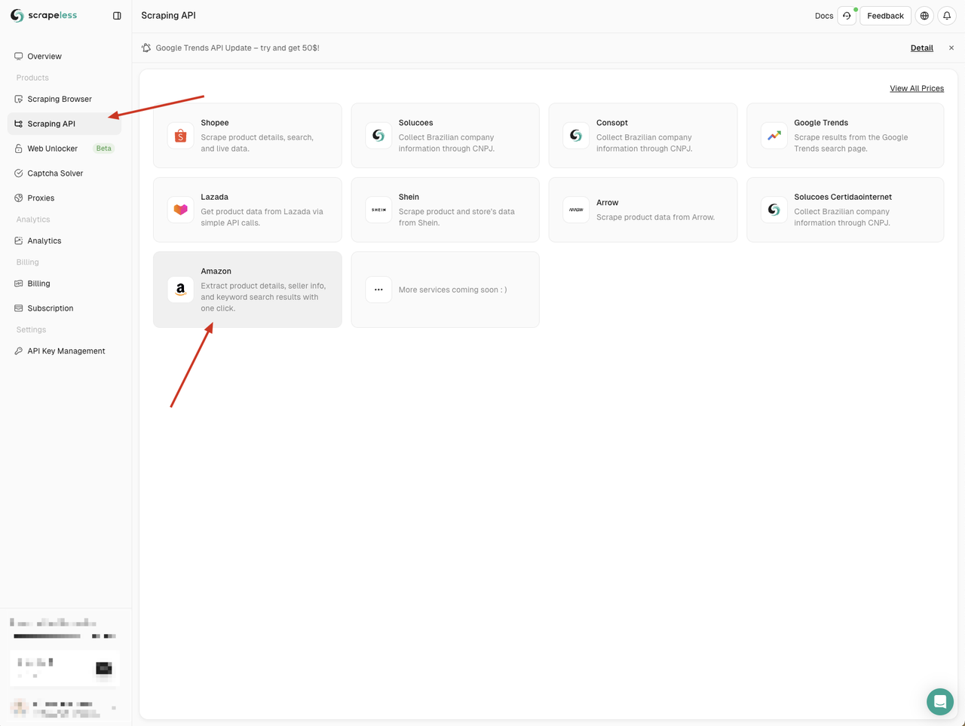Click the Lazada heart icon
965x726 pixels.
pyautogui.click(x=181, y=210)
